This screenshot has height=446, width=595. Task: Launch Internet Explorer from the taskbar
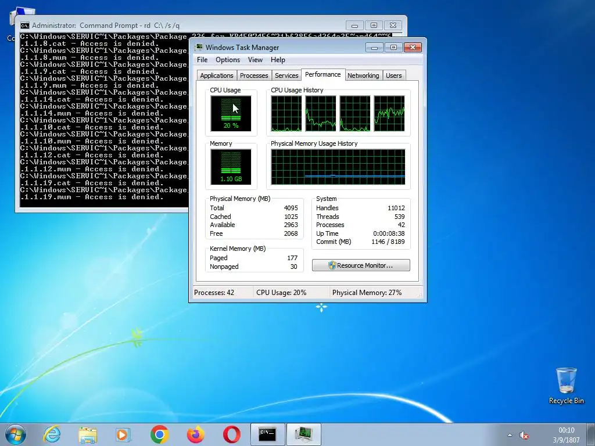(52, 434)
